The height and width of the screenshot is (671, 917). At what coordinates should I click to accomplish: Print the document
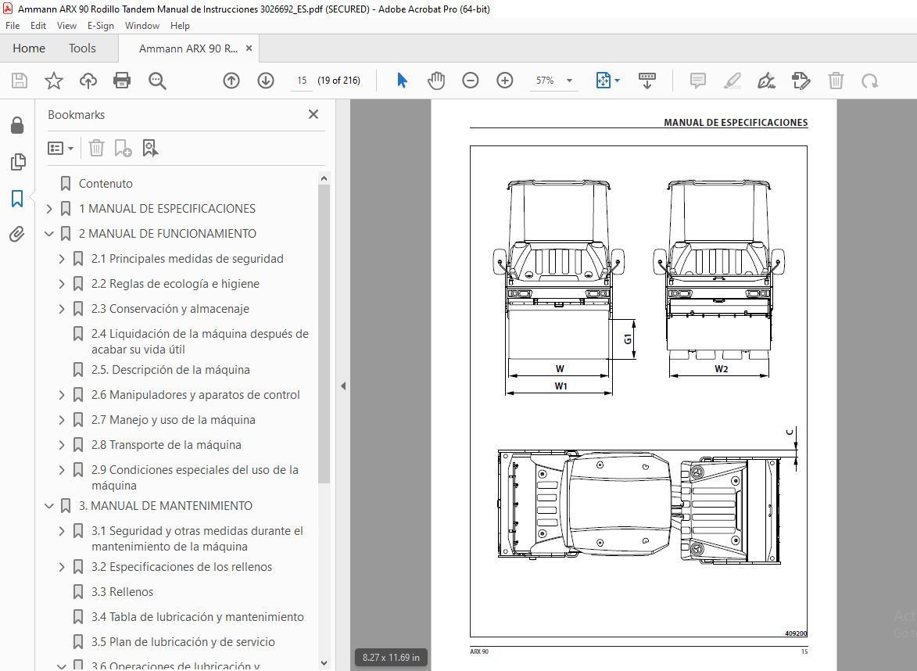pos(122,81)
